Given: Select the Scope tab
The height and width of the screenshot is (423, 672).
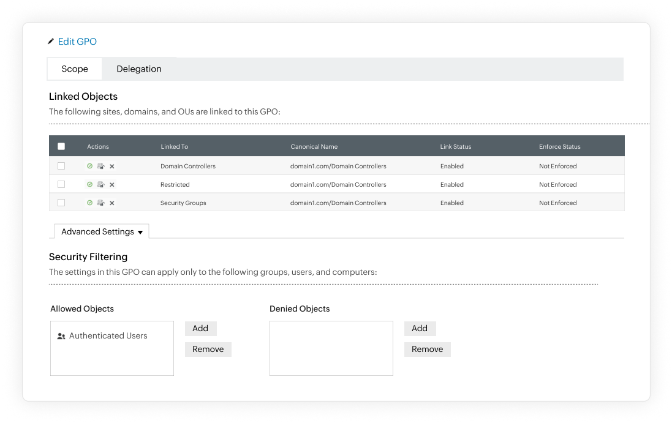Looking at the screenshot, I should (x=74, y=69).
